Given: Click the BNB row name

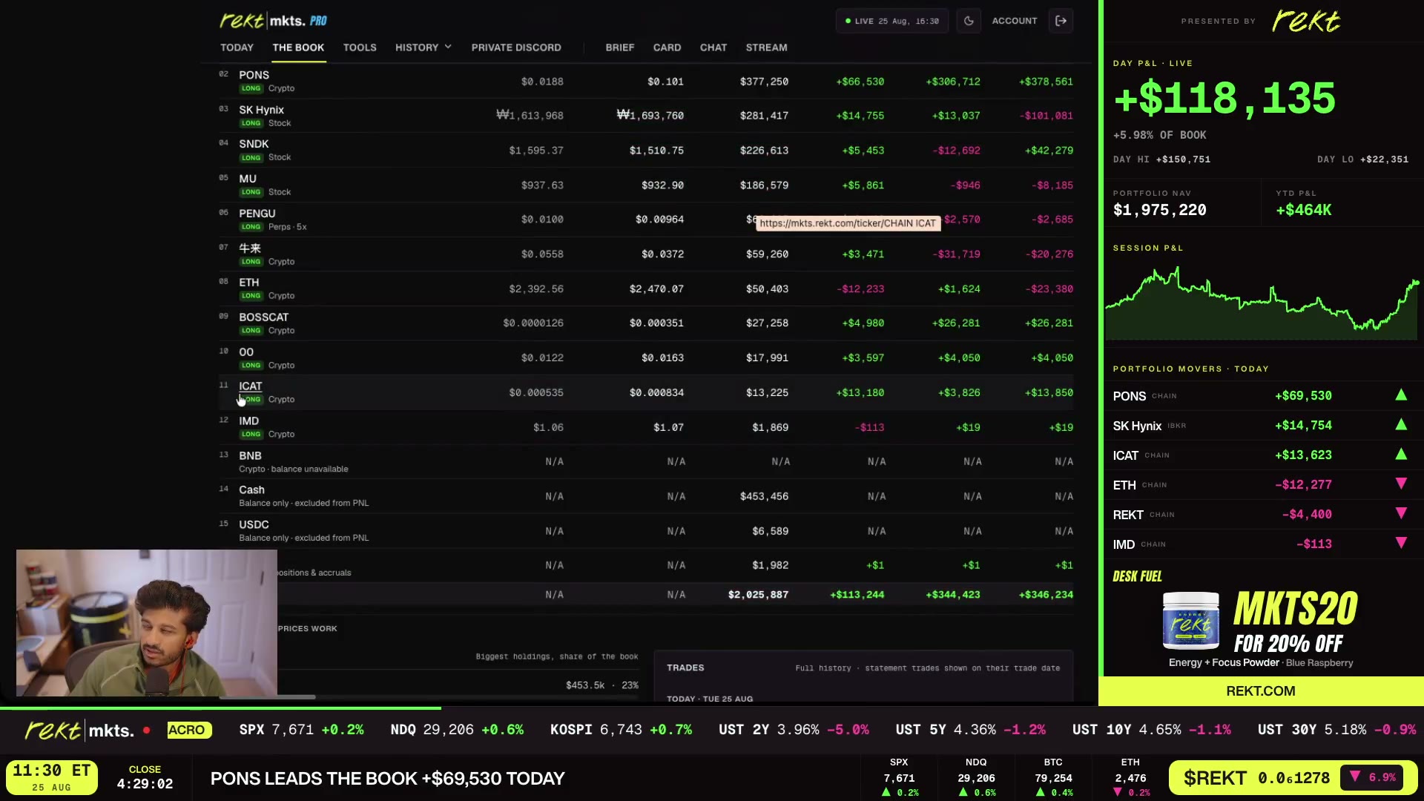Looking at the screenshot, I should [x=250, y=455].
